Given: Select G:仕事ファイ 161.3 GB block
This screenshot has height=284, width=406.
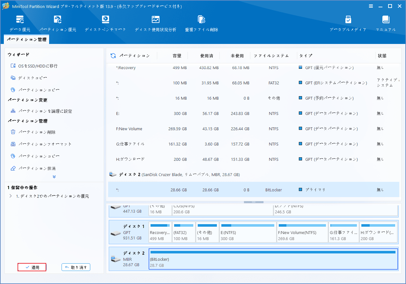Looking at the screenshot, I should [344, 232].
